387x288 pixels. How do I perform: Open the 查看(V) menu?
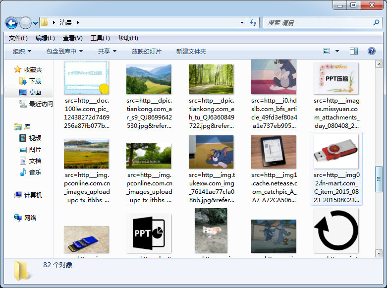coord(72,38)
